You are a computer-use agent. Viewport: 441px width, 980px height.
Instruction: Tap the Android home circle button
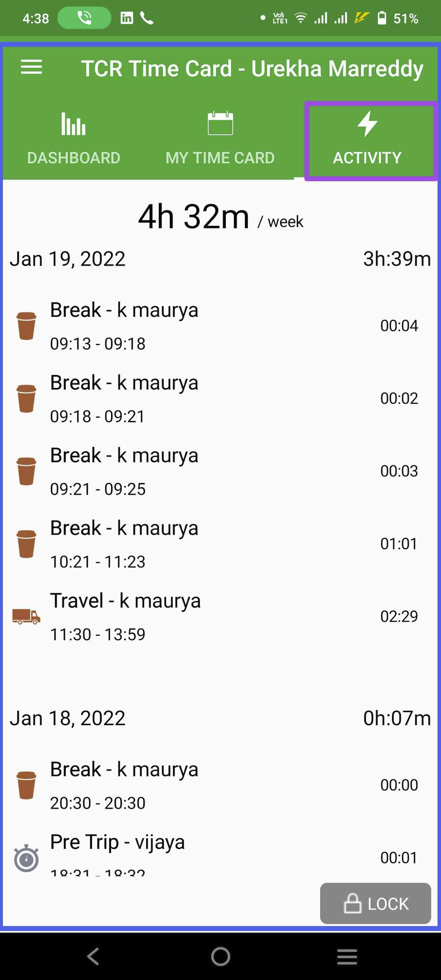point(220,956)
